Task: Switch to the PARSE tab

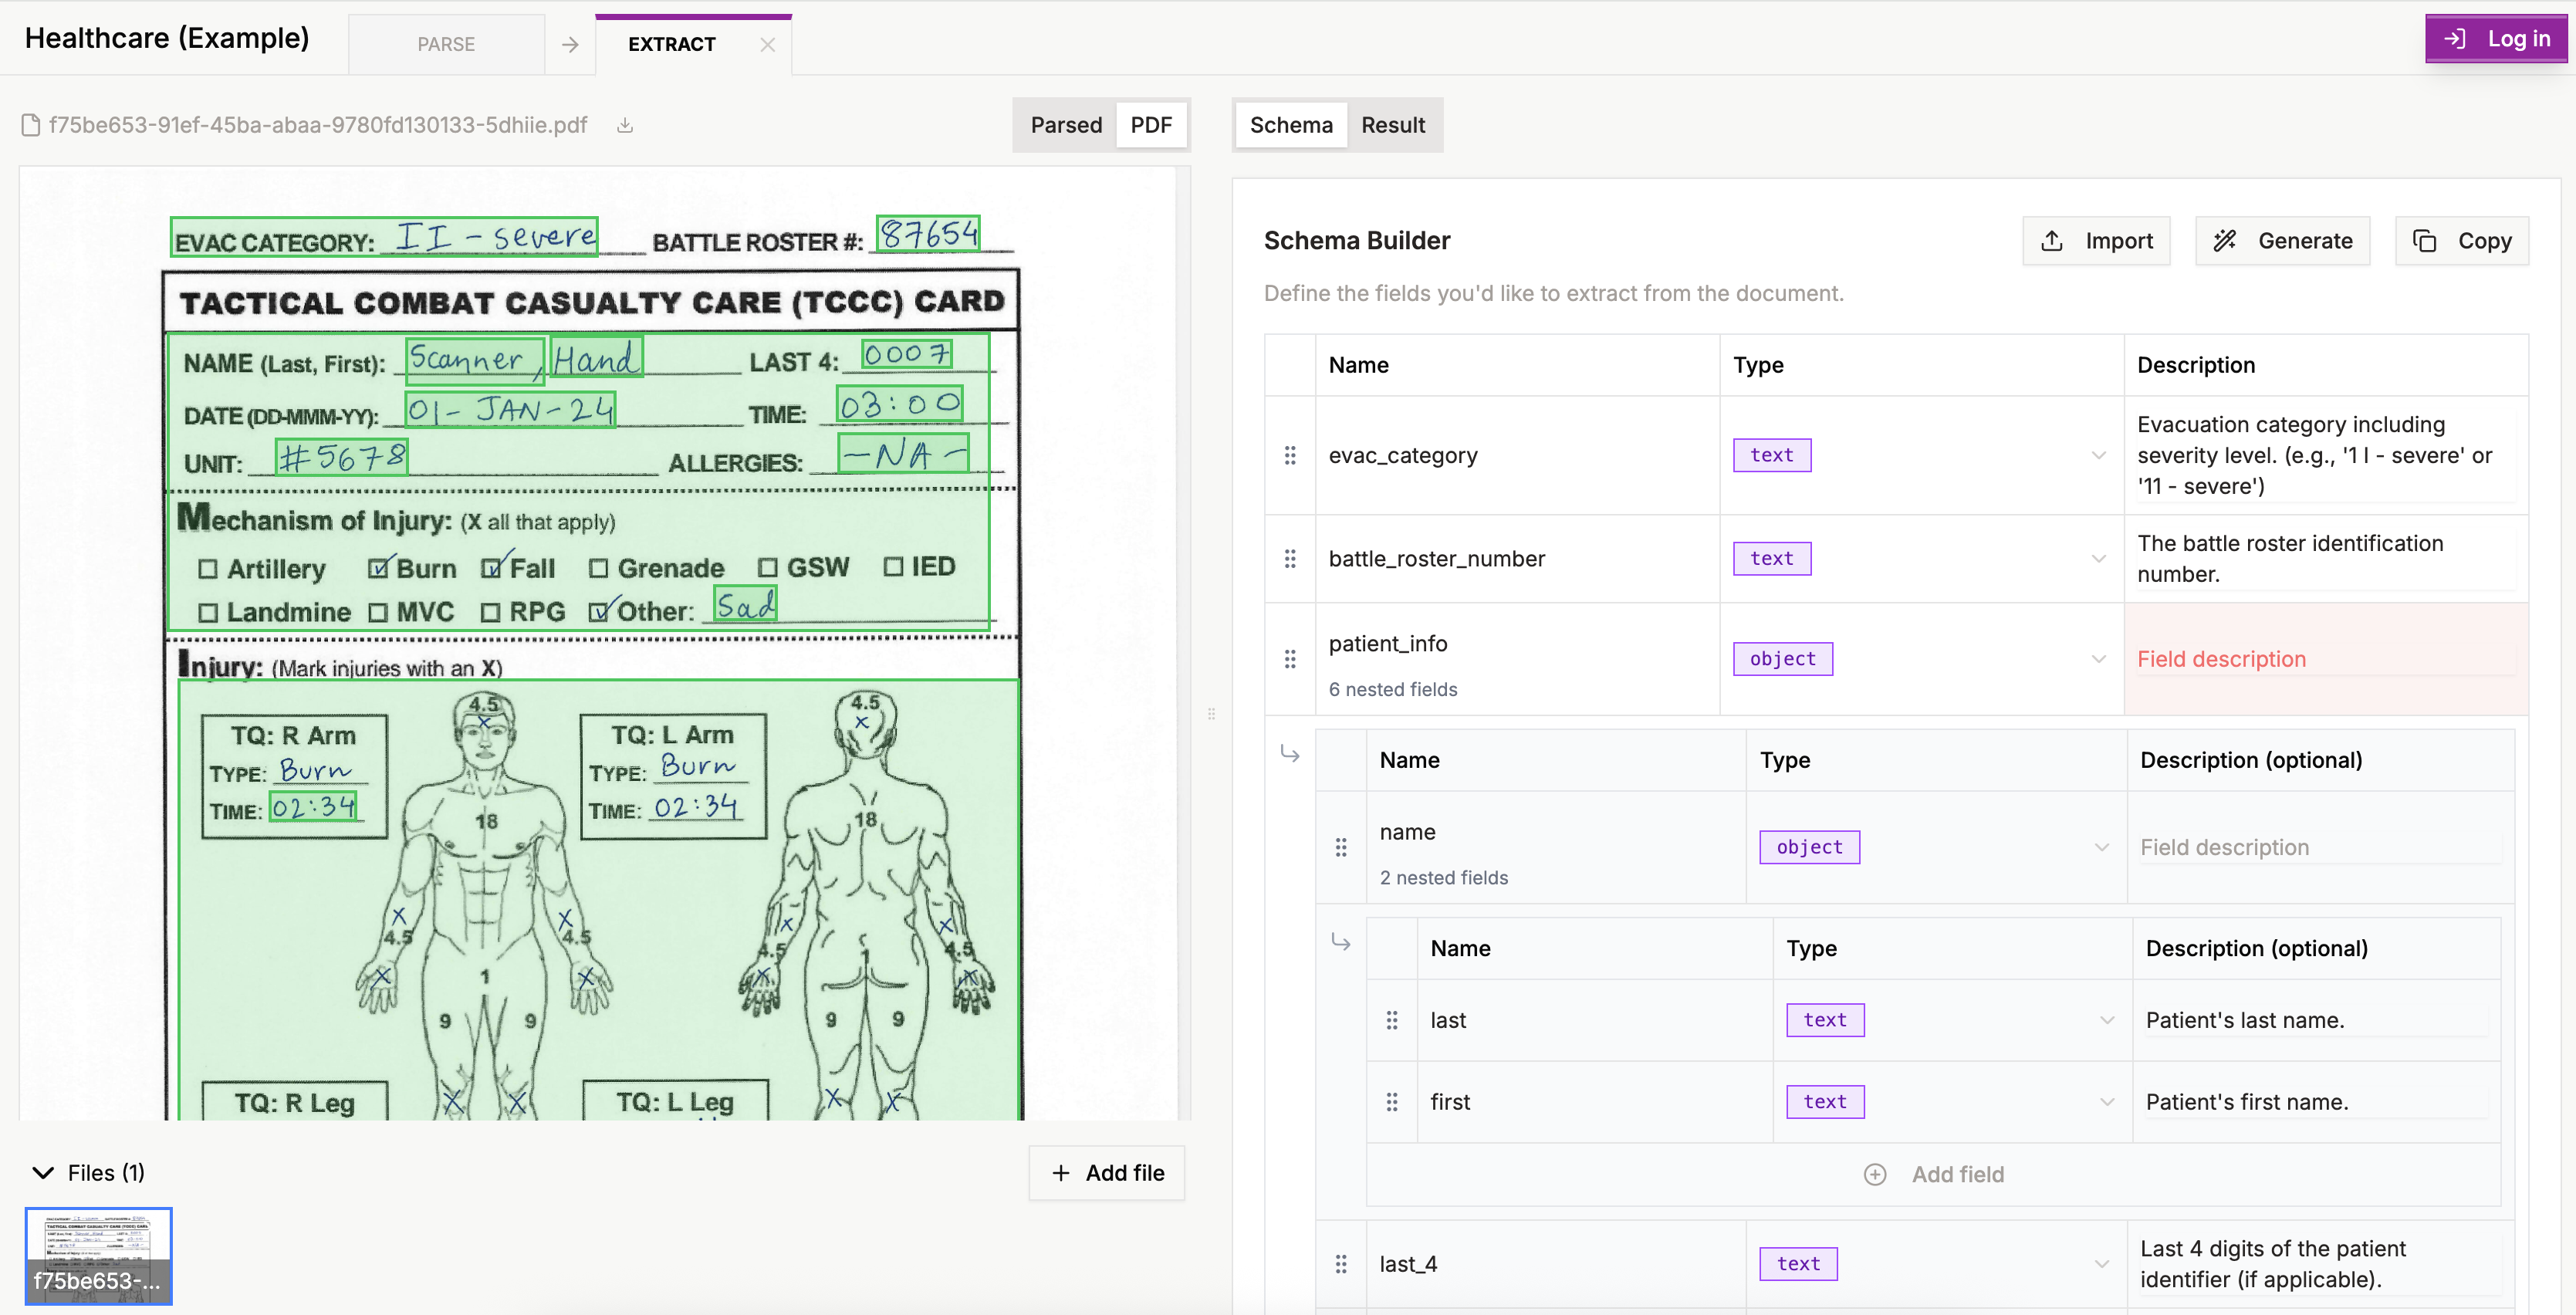Action: pyautogui.click(x=446, y=45)
